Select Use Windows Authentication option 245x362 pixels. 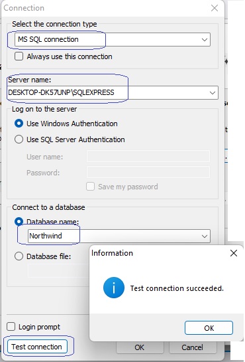19,124
